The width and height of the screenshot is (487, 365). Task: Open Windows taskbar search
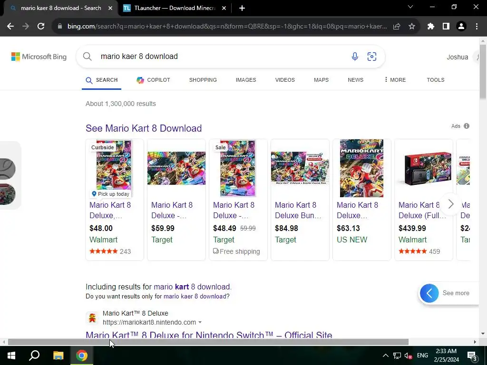(x=34, y=355)
